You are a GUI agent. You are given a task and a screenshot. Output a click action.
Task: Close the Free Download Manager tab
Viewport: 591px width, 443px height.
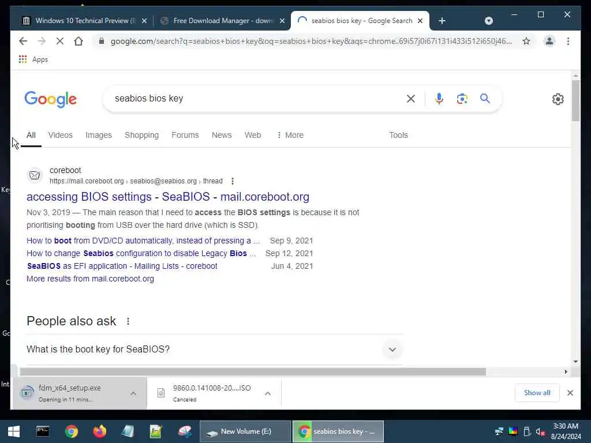[x=282, y=21]
